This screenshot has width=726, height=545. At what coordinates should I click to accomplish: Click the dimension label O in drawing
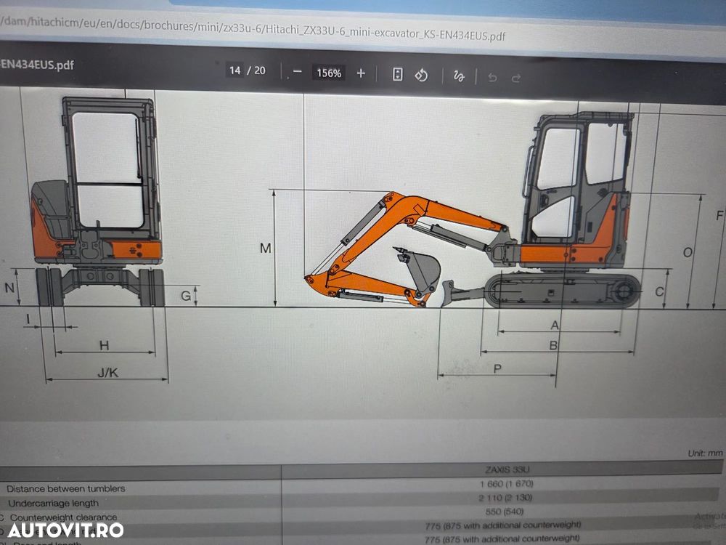tap(688, 253)
